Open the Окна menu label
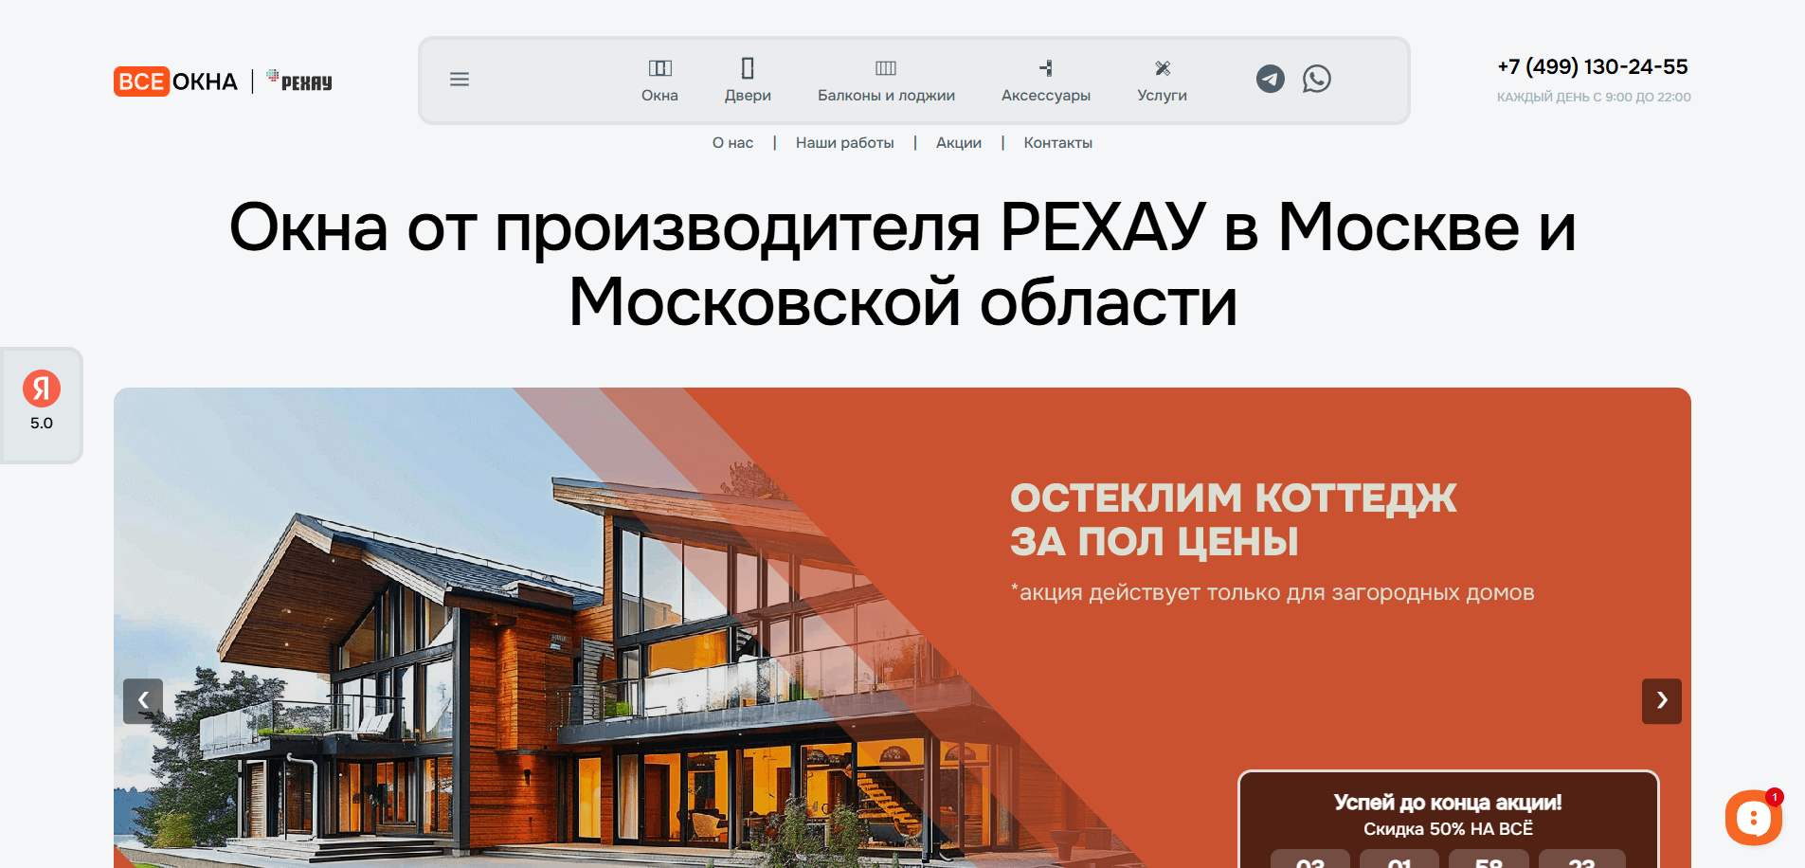 point(659,96)
